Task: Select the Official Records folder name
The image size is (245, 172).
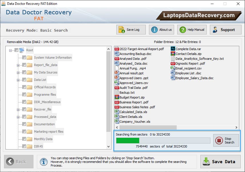Action: 45,87
